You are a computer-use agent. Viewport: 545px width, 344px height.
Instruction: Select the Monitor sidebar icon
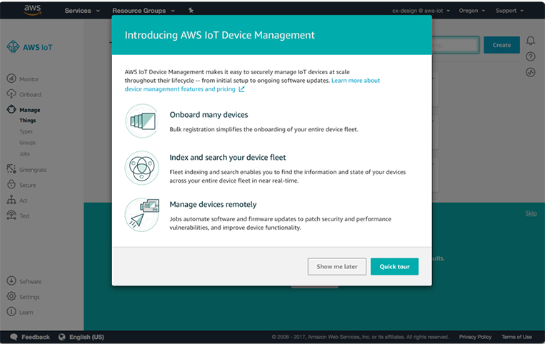tap(11, 79)
